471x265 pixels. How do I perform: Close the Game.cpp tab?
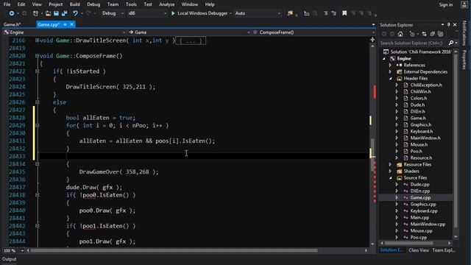tap(71, 24)
